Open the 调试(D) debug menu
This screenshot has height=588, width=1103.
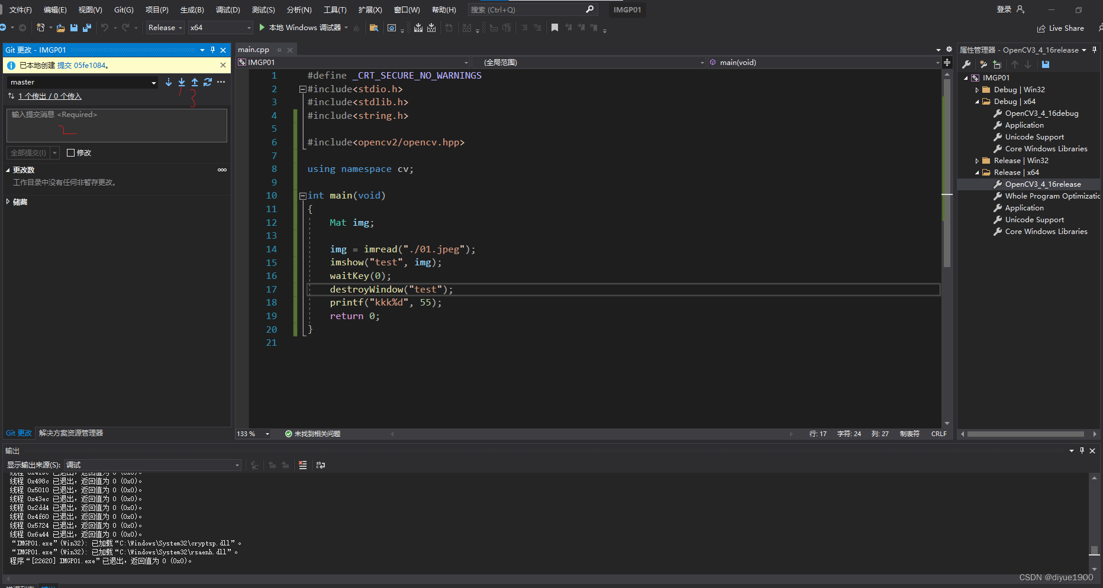pyautogui.click(x=228, y=9)
